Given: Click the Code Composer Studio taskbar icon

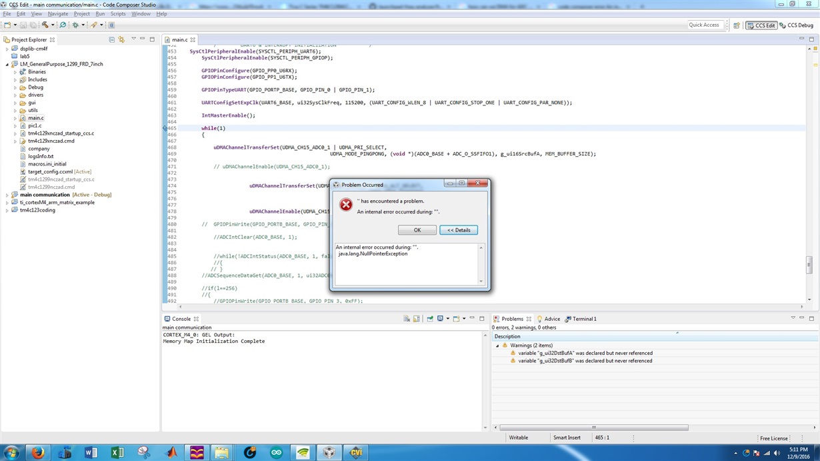Looking at the screenshot, I should [329, 452].
